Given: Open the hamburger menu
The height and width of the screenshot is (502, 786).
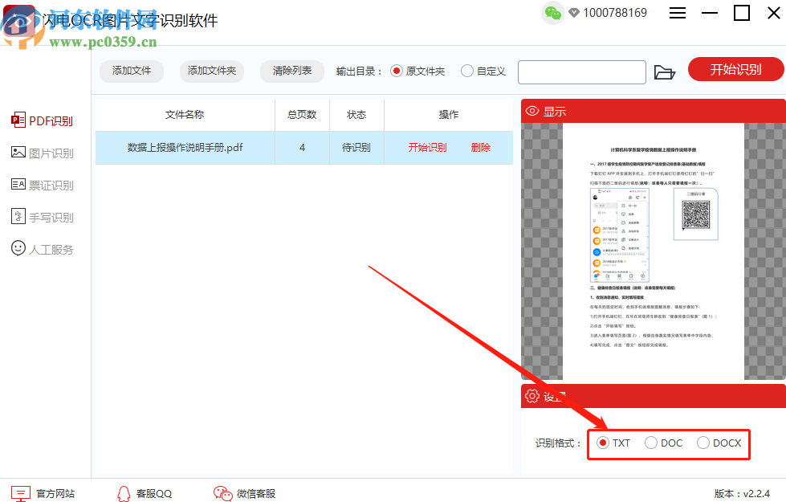Looking at the screenshot, I should pos(678,13).
